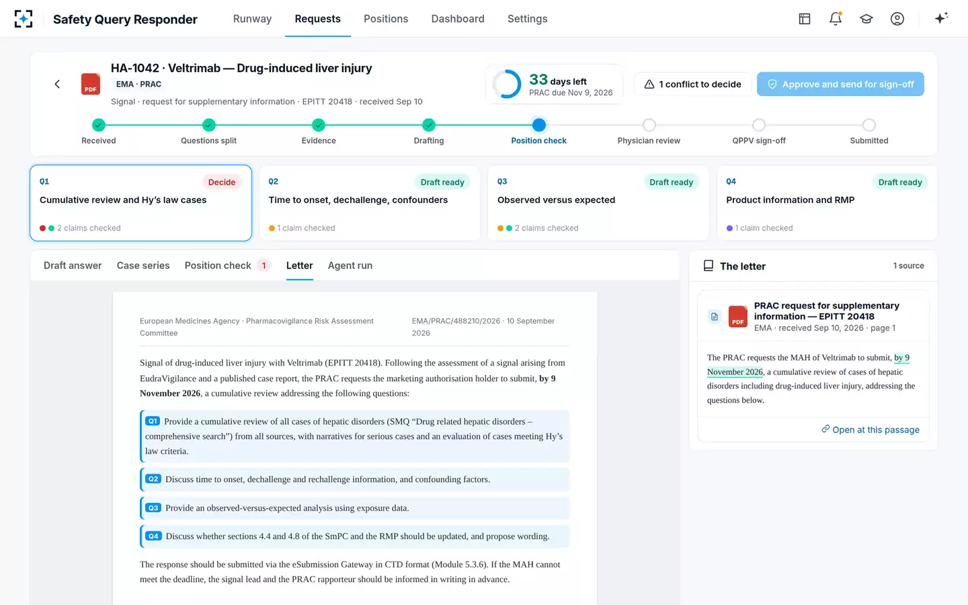Open the notifications bell
Screen dimensions: 968x605
point(836,19)
